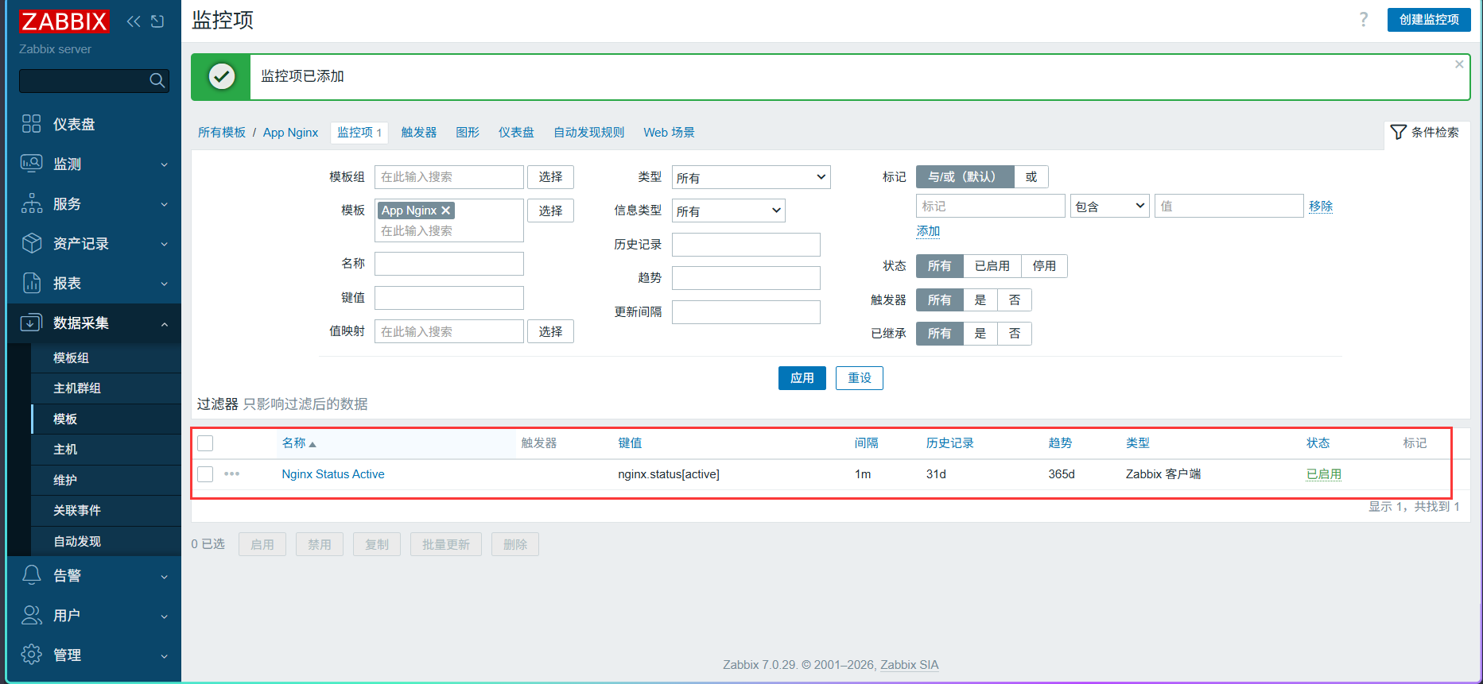Viewport: 1483px width, 684px height.
Task: Click the 服务 services icon
Action: click(31, 203)
